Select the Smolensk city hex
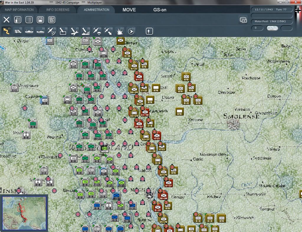 (234, 124)
